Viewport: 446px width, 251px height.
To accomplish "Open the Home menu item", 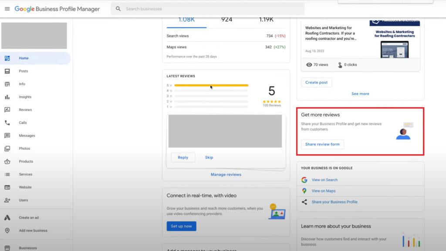I will [35, 58].
